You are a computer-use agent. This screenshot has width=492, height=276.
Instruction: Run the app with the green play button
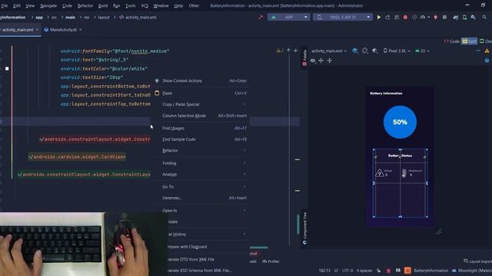[x=379, y=17]
